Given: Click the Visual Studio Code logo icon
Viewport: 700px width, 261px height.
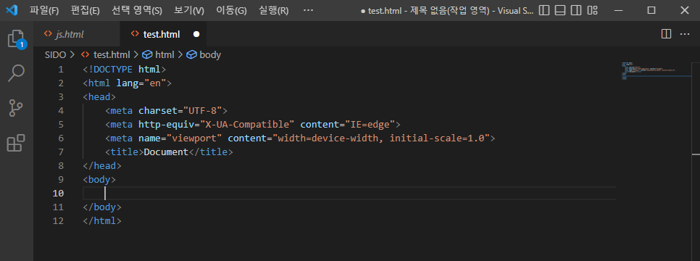Looking at the screenshot, I should [x=12, y=10].
